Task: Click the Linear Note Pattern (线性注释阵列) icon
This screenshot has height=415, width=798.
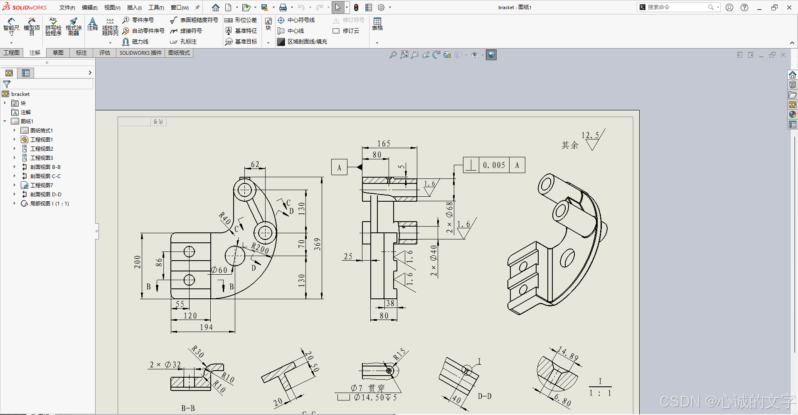Action: [x=110, y=26]
